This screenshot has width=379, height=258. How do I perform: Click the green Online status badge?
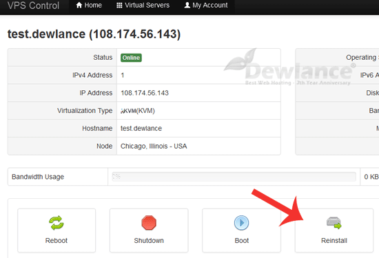click(x=131, y=58)
